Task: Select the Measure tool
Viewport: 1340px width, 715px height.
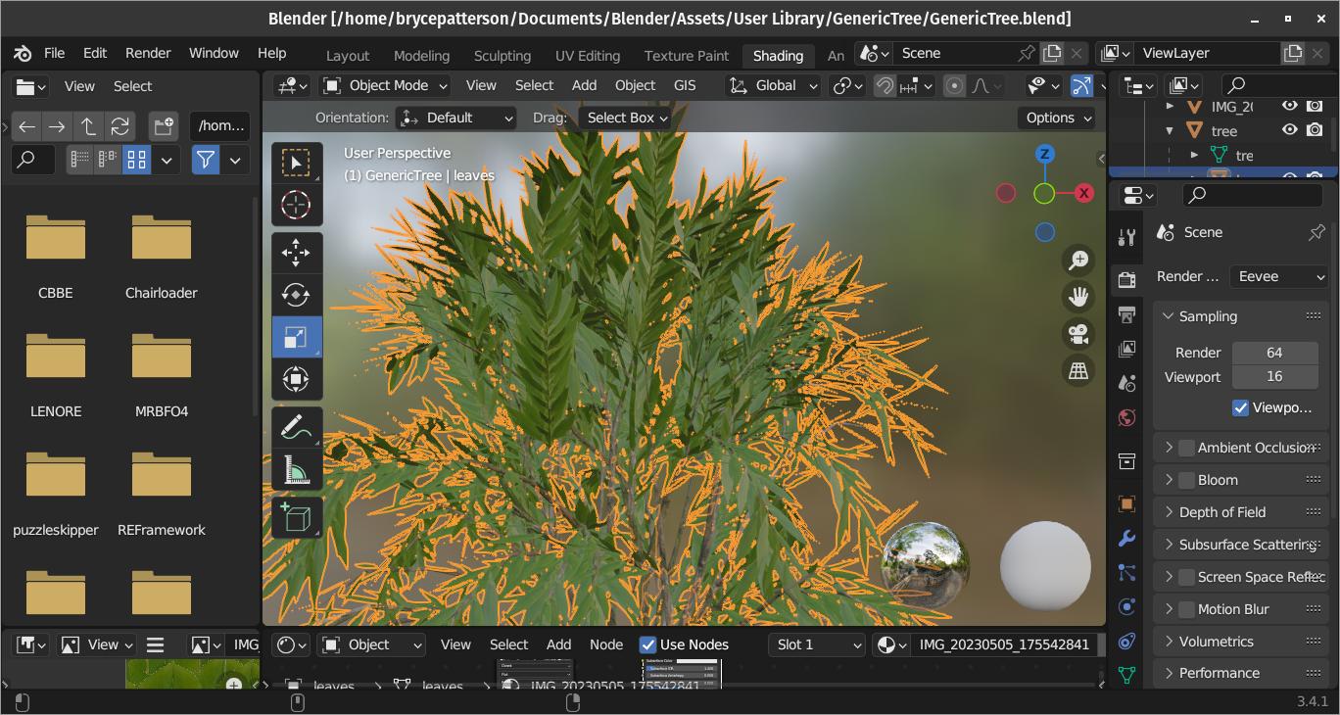Action: point(296,469)
